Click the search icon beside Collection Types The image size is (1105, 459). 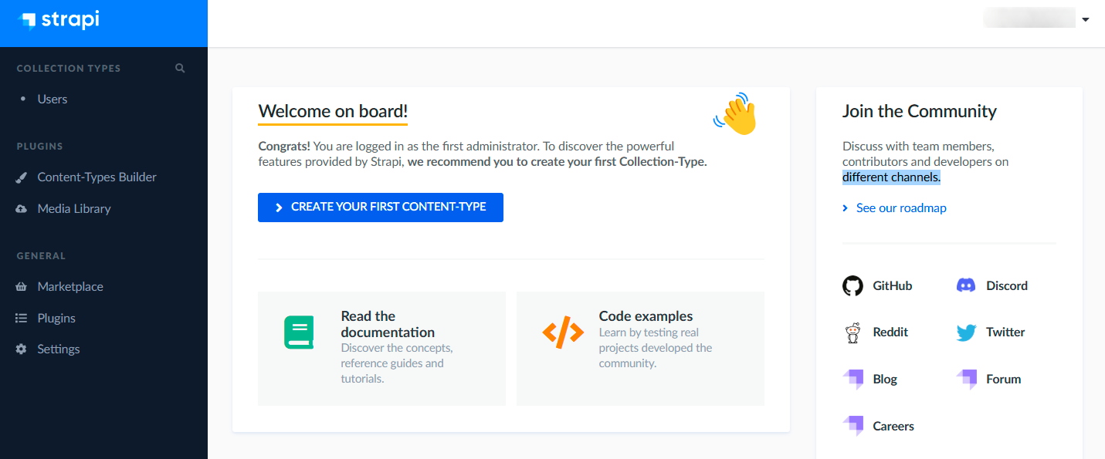[180, 68]
